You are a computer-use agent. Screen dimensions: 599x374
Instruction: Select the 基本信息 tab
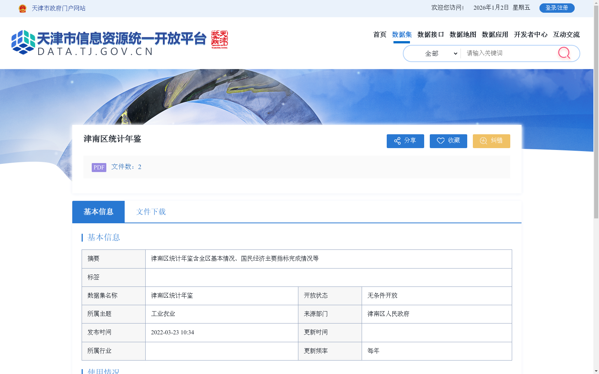pos(98,212)
